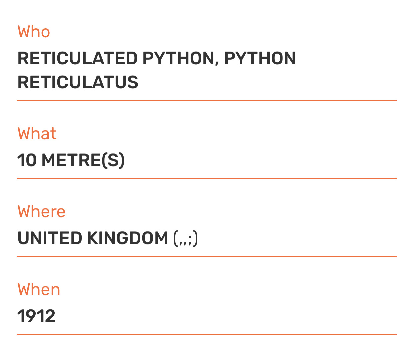Click the word 'RETICULATUS' on the second line

[x=78, y=82]
